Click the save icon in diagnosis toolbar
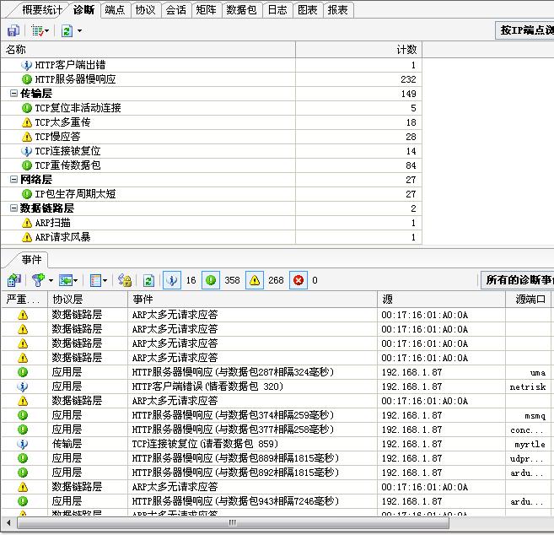554x535 pixels. point(13,30)
